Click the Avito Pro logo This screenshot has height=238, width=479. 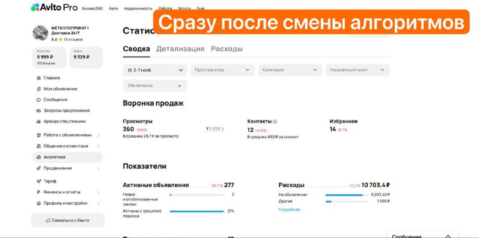point(54,7)
